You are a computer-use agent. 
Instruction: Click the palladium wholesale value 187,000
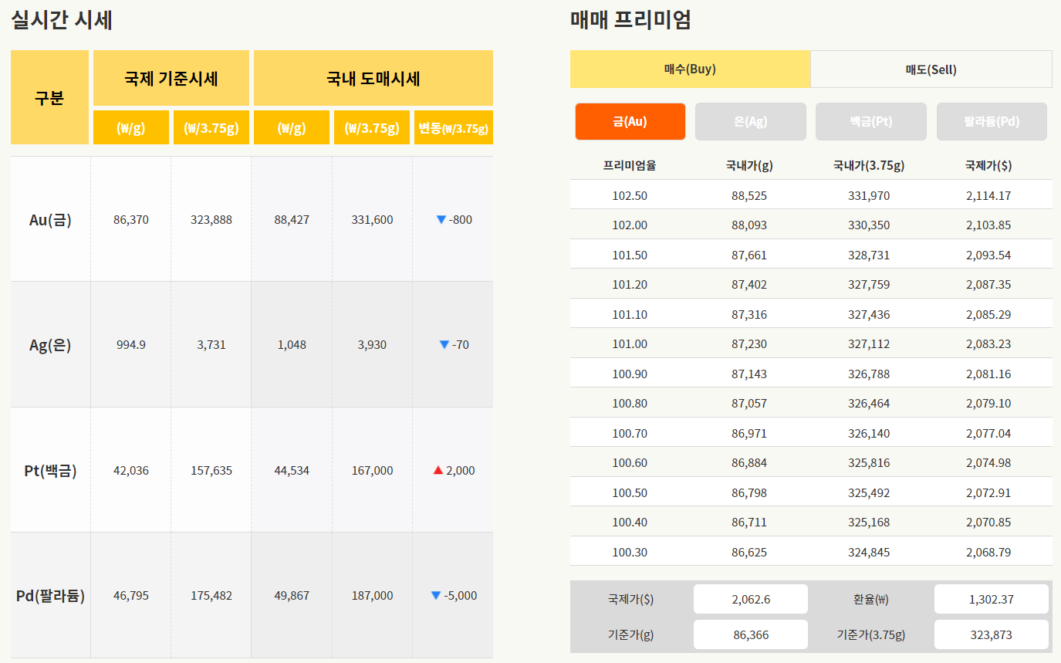click(372, 596)
